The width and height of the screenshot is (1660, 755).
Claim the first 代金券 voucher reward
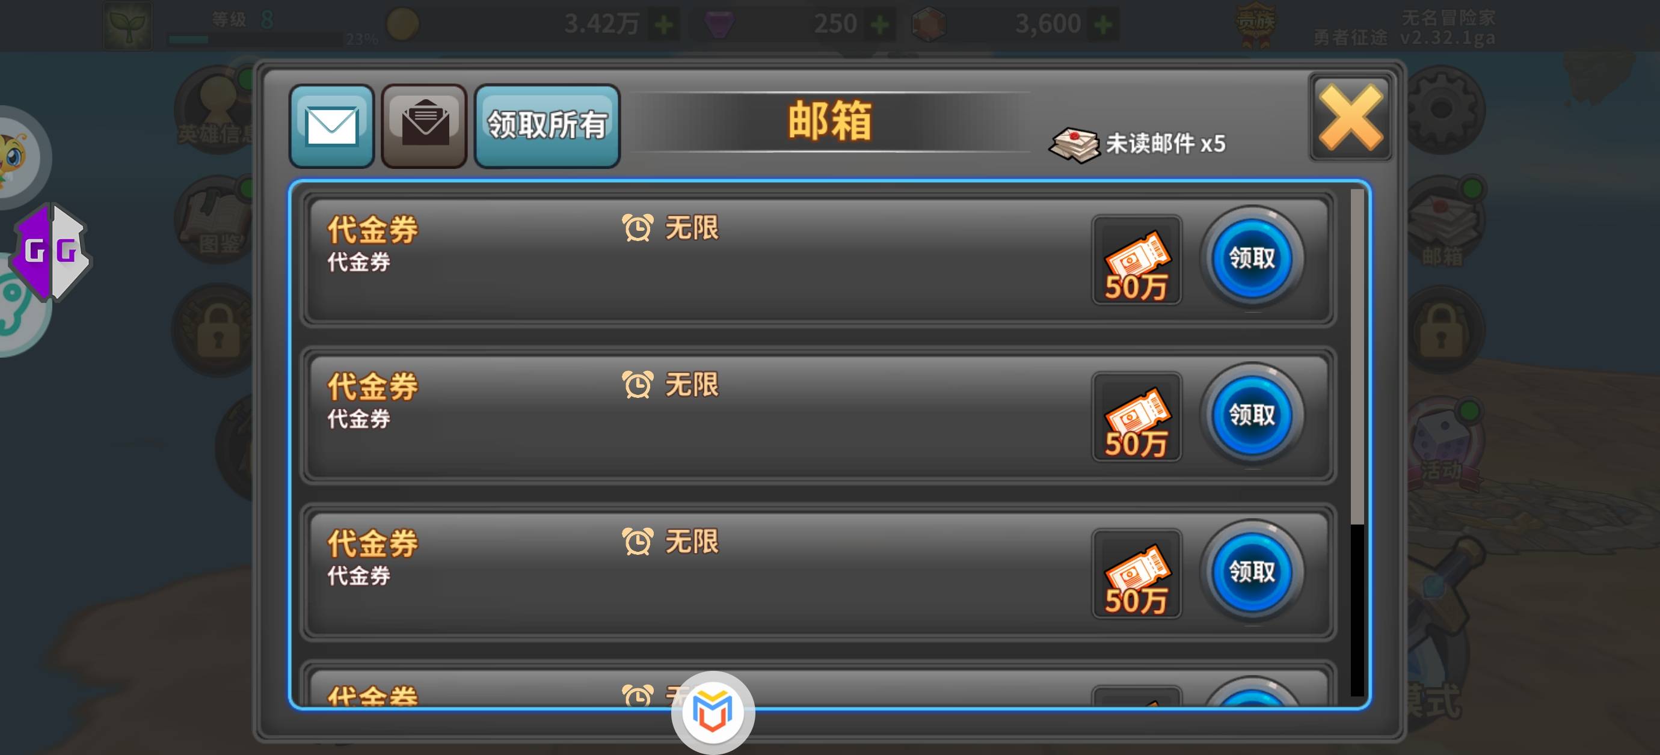tap(1252, 258)
